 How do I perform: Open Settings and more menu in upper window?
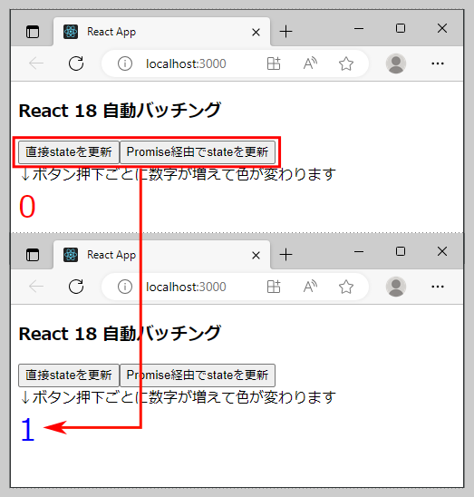click(438, 63)
